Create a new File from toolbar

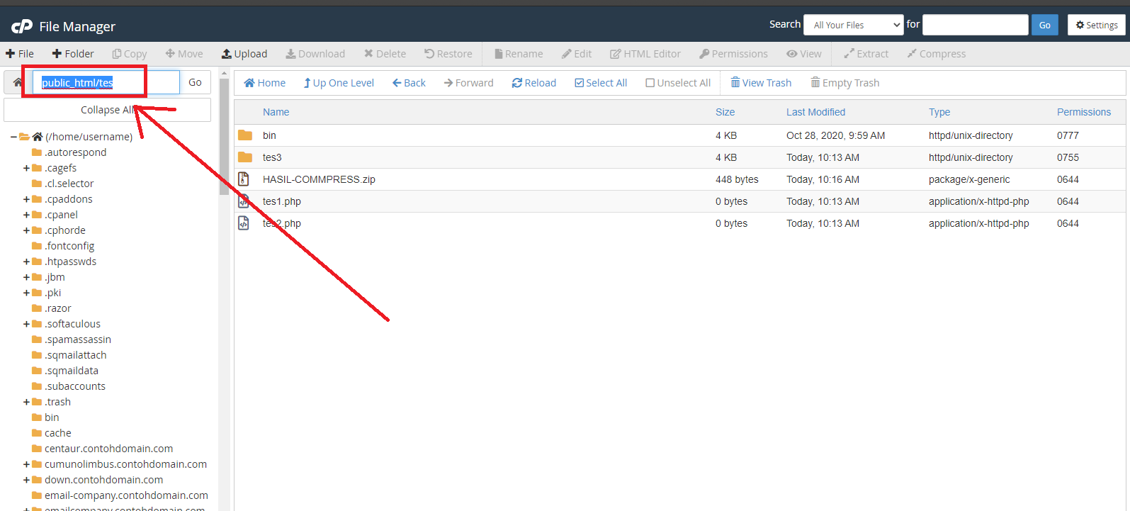[x=20, y=54]
